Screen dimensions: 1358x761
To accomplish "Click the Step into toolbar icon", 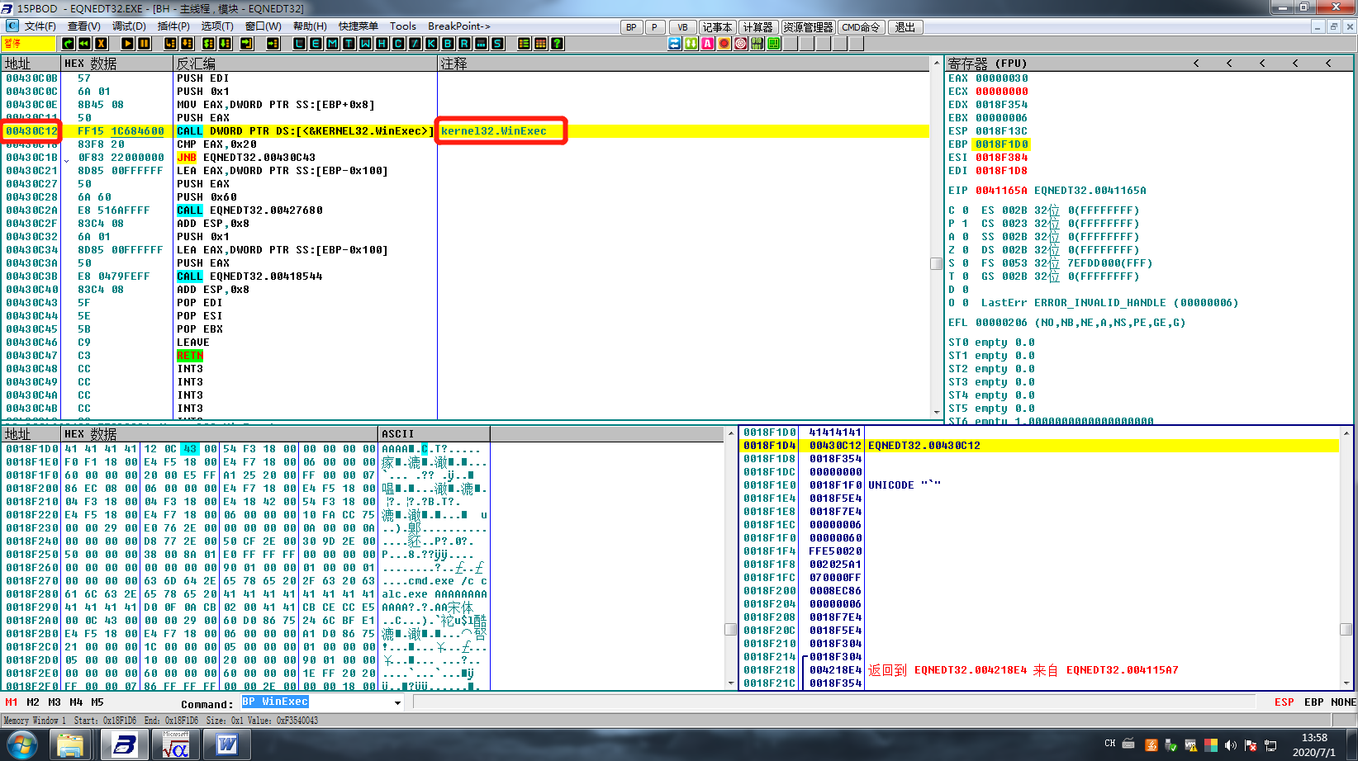I will point(171,44).
